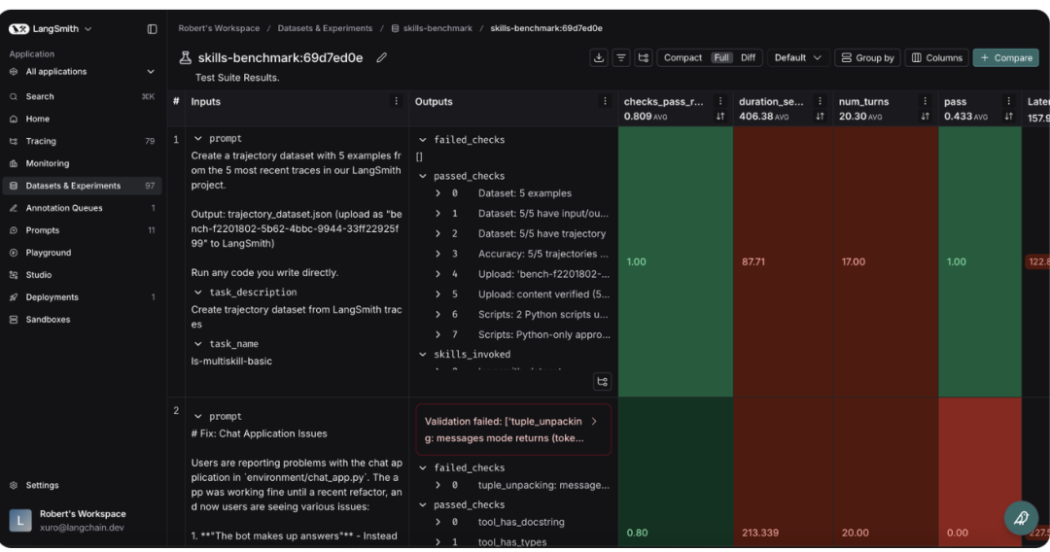Expand tuple_unpacking failed check in row 2

tap(437, 485)
